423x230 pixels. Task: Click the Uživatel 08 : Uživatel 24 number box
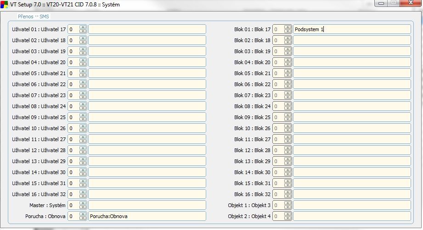(x=73, y=106)
